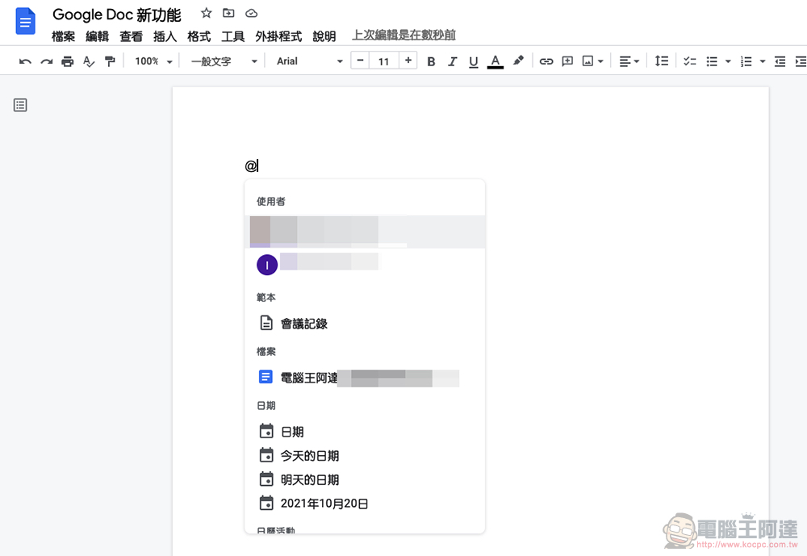Open the 檔案 menu
This screenshot has width=807, height=556.
pyautogui.click(x=63, y=36)
